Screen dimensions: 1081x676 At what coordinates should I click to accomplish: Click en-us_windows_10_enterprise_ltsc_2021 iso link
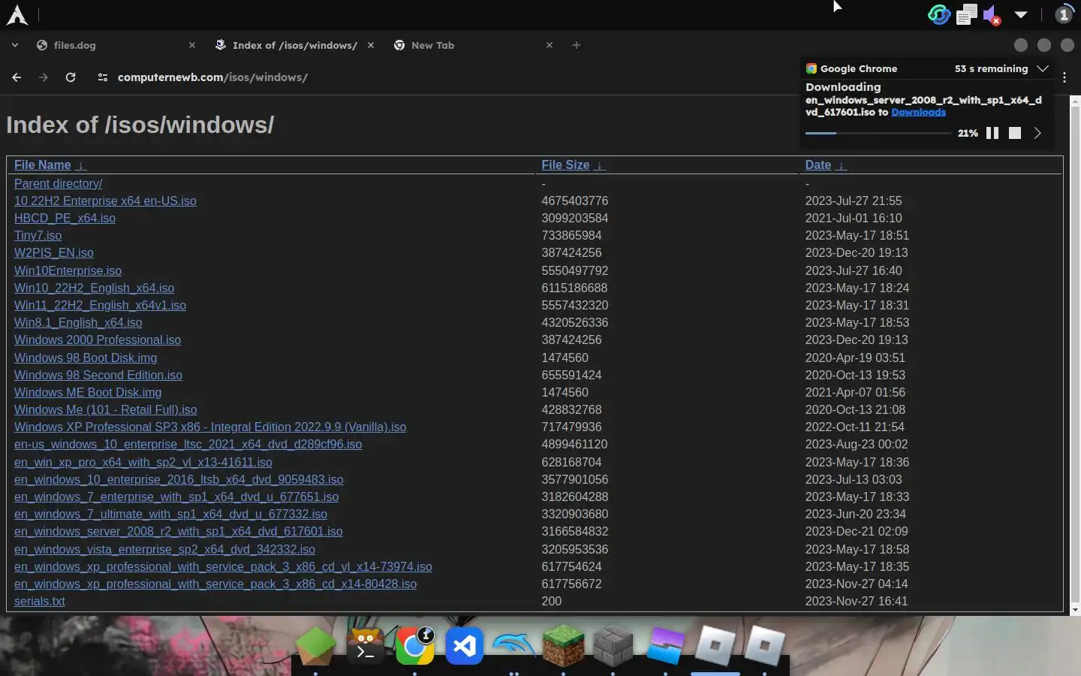tap(188, 444)
